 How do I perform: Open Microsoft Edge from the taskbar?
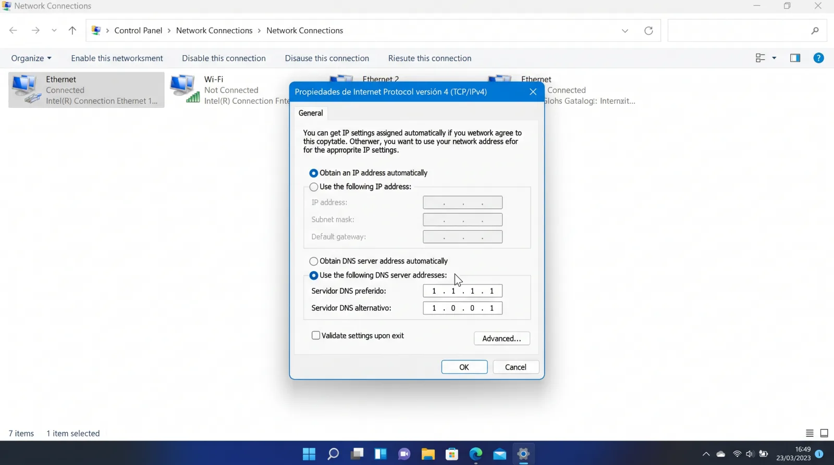click(x=476, y=454)
